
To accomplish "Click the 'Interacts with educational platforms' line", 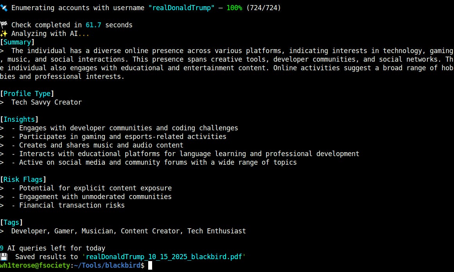I will [186, 154].
